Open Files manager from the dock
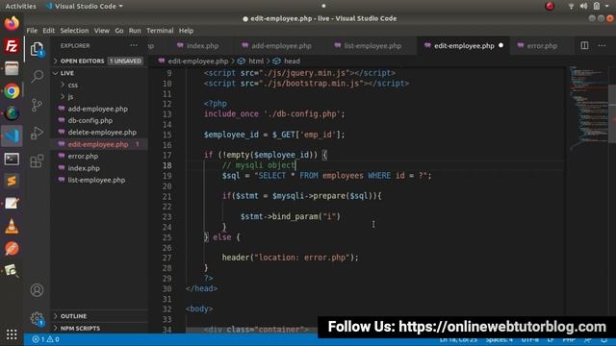Viewport: 616px width, 346px height. 12,68
